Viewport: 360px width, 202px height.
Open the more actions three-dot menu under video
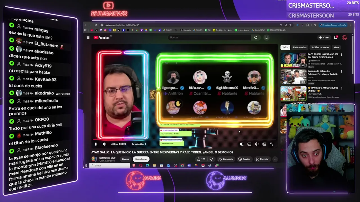(275, 159)
